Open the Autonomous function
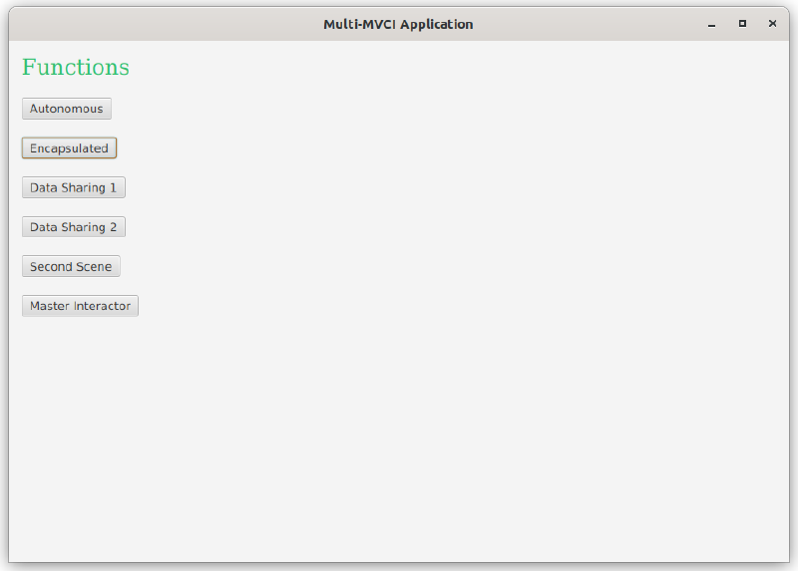The height and width of the screenshot is (571, 798). coord(67,109)
